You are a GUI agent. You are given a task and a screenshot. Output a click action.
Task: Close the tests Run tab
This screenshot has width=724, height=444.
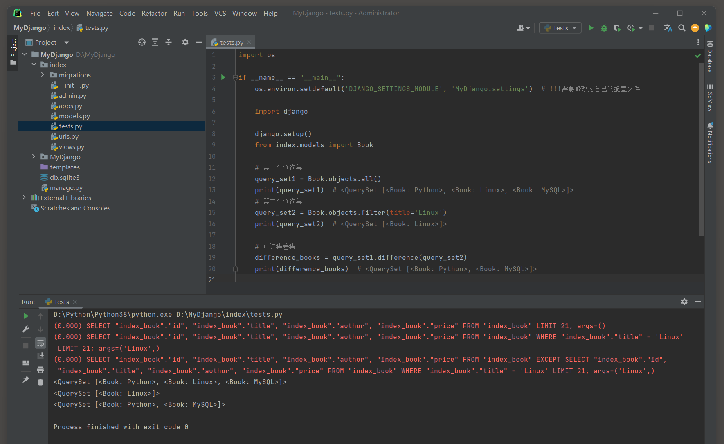tap(75, 302)
